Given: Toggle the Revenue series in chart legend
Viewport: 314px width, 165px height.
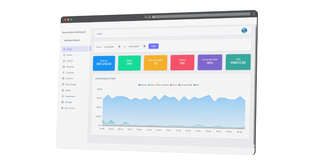Looking at the screenshot, I should [143, 85].
